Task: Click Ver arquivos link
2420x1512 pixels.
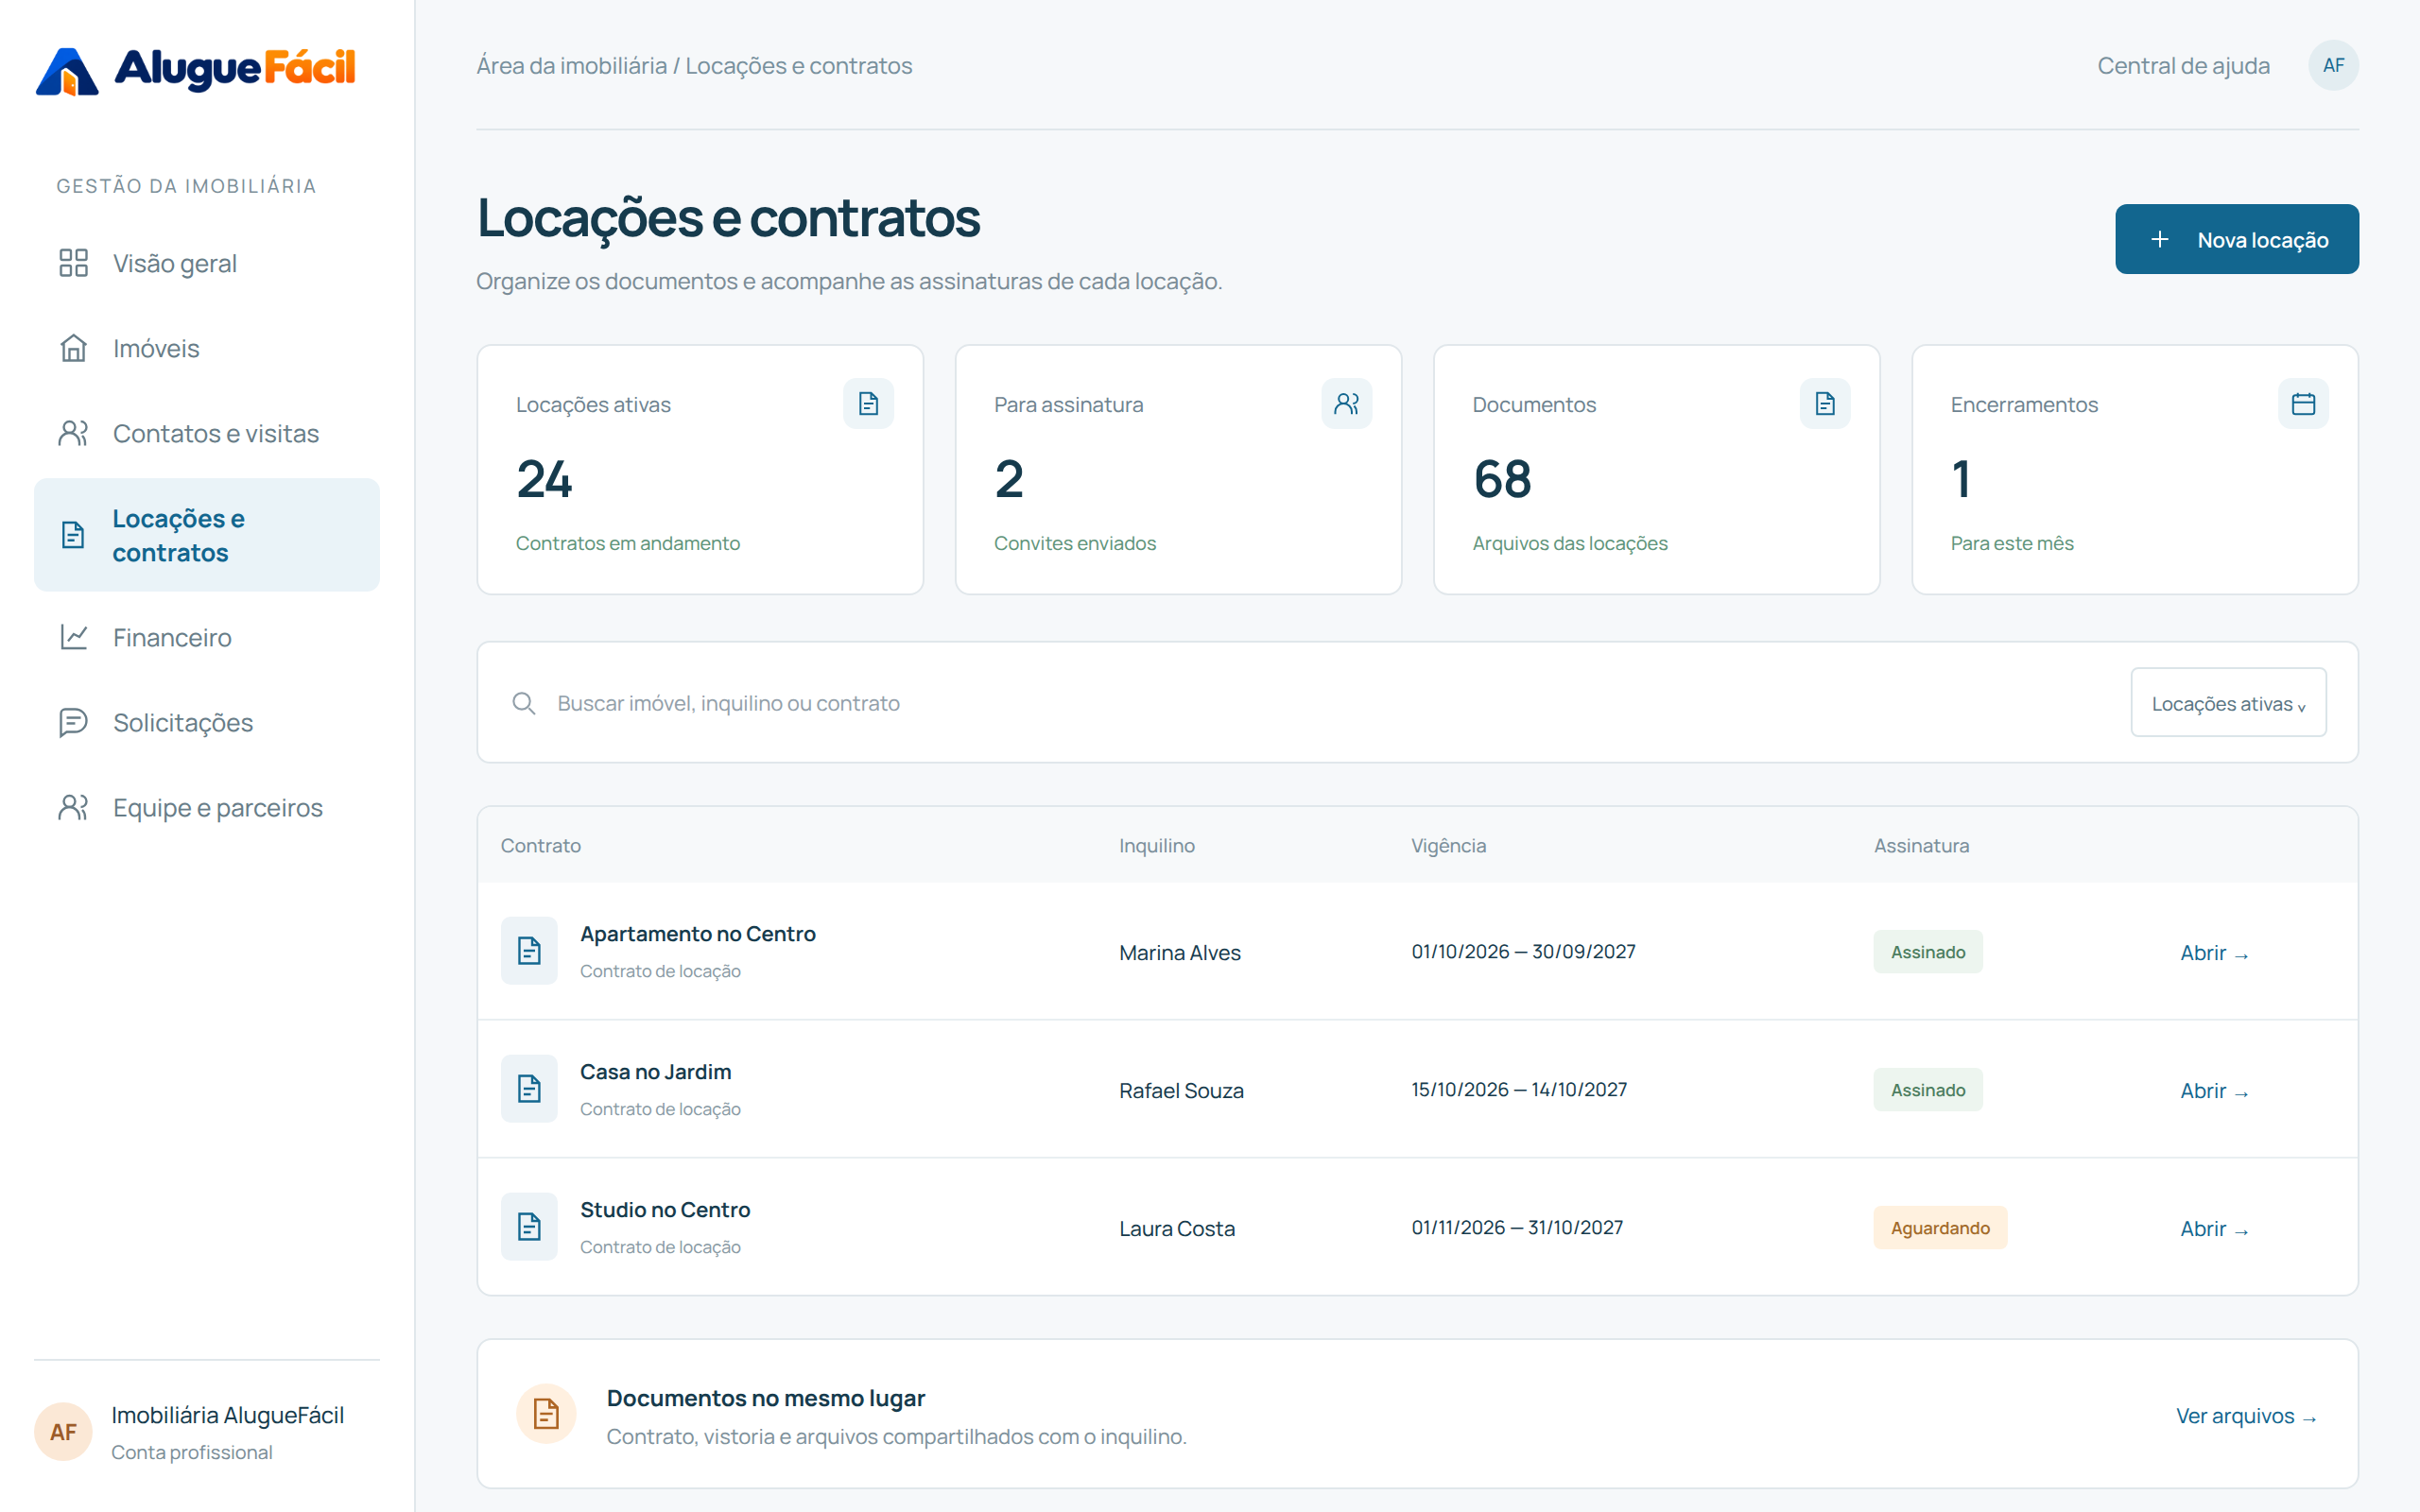Action: 2246,1416
